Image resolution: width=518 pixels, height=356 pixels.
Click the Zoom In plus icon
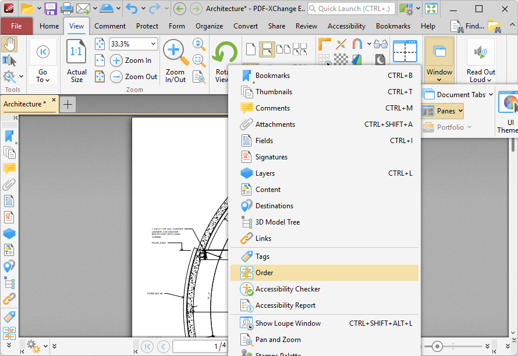coord(116,60)
